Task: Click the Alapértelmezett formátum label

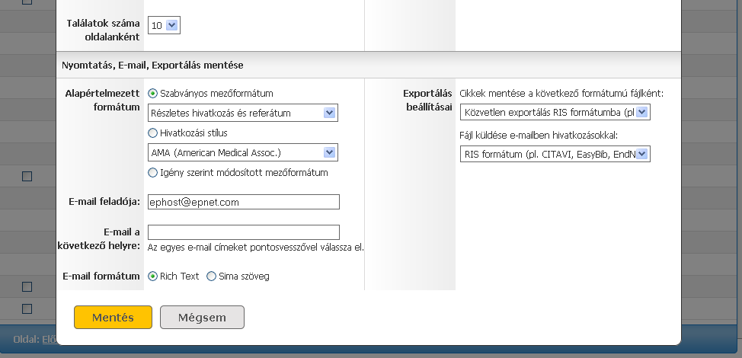Action: (103, 101)
